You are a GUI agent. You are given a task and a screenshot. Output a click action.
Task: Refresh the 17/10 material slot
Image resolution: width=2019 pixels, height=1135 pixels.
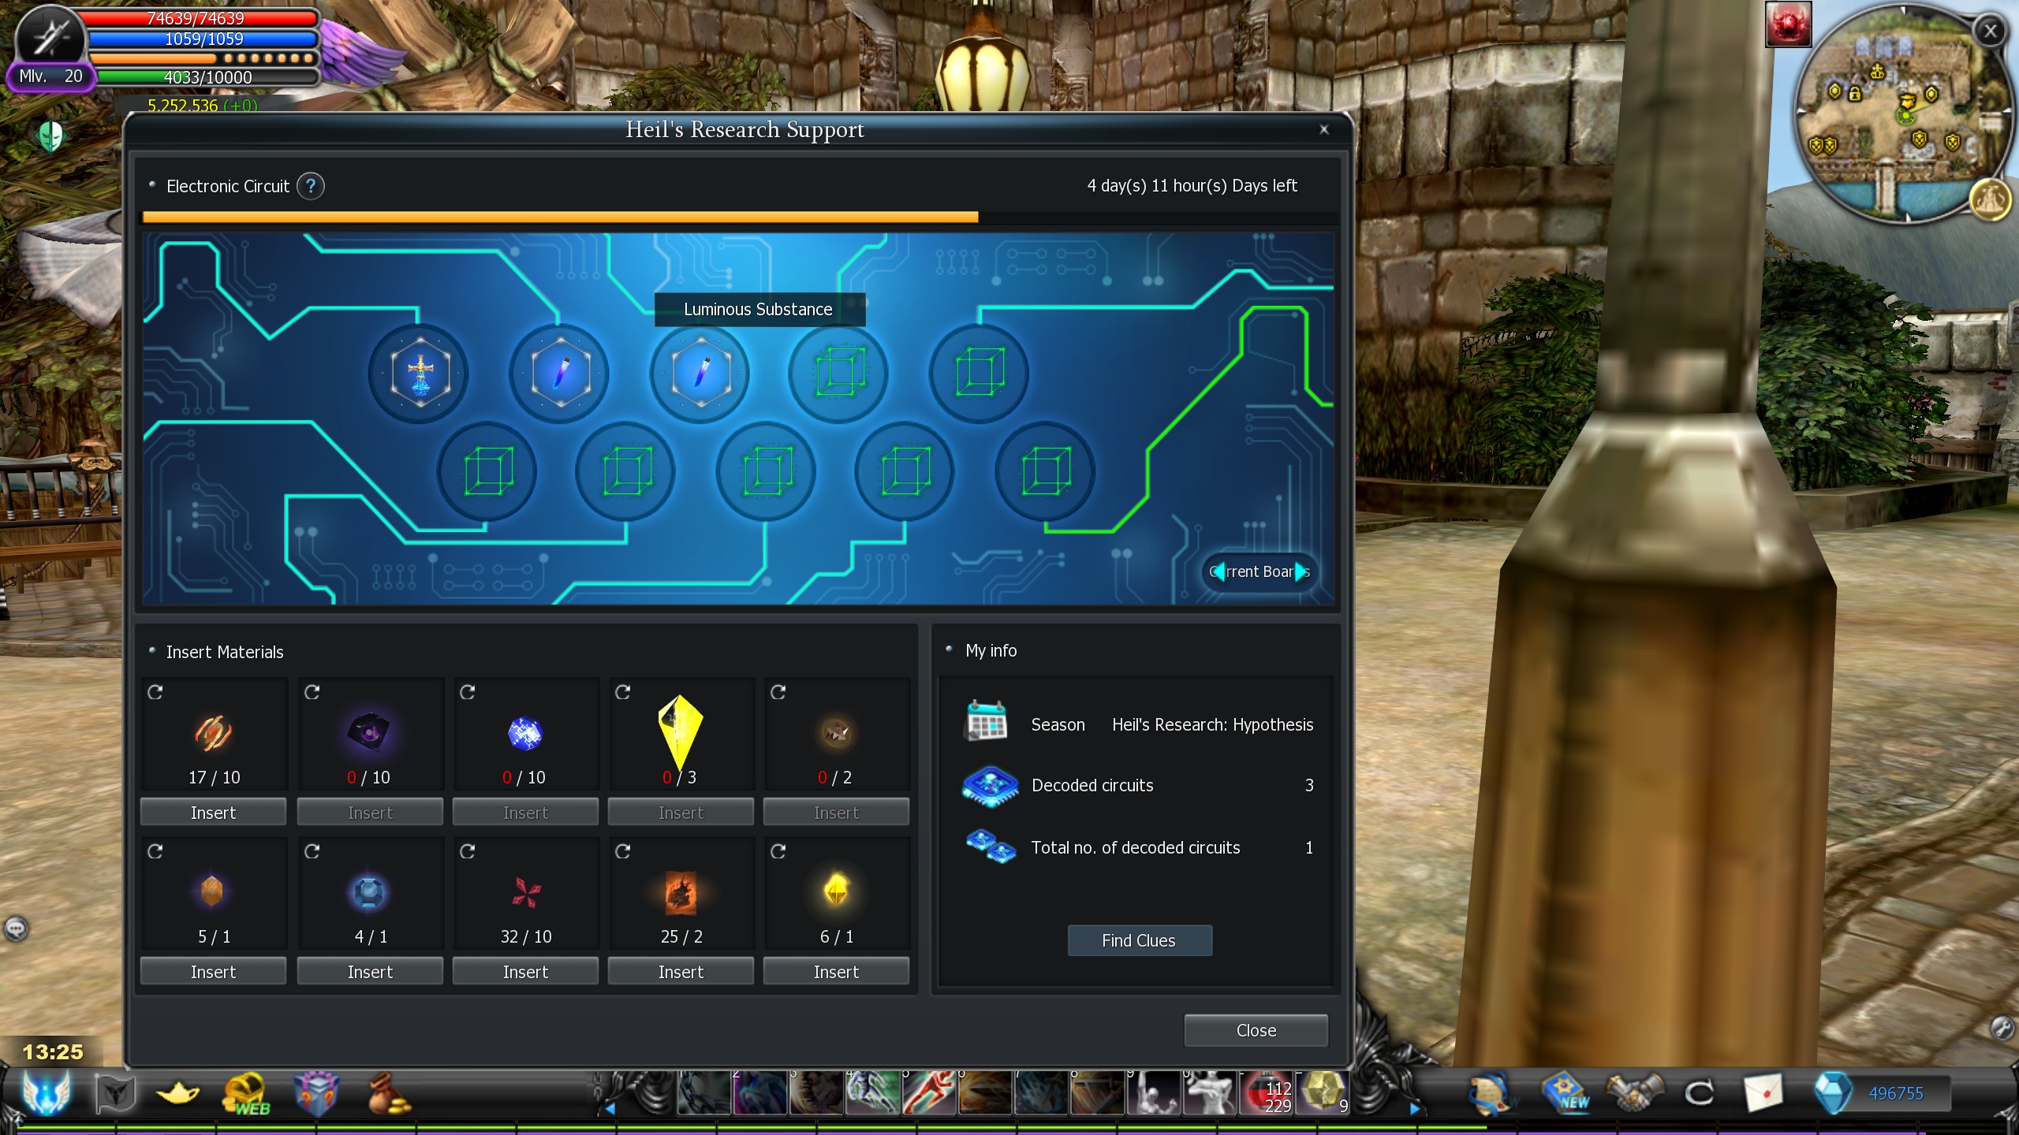tap(155, 692)
